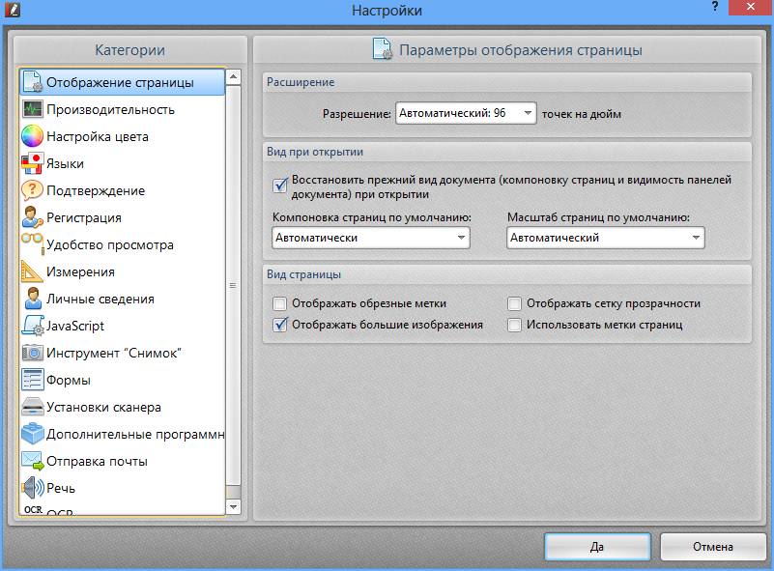Click the help question mark in title bar
The width and height of the screenshot is (774, 571).
tap(715, 7)
